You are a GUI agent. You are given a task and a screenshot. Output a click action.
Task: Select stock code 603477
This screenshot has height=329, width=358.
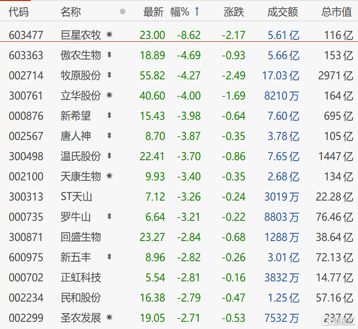click(26, 36)
